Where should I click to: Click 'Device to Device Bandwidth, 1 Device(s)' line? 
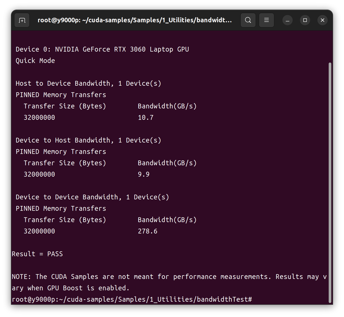click(92, 197)
